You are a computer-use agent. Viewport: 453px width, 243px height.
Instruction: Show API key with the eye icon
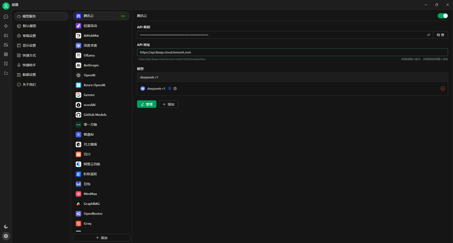pos(428,35)
